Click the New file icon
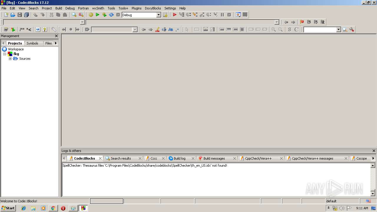Screen dimensions: 377x212 coord(6,15)
